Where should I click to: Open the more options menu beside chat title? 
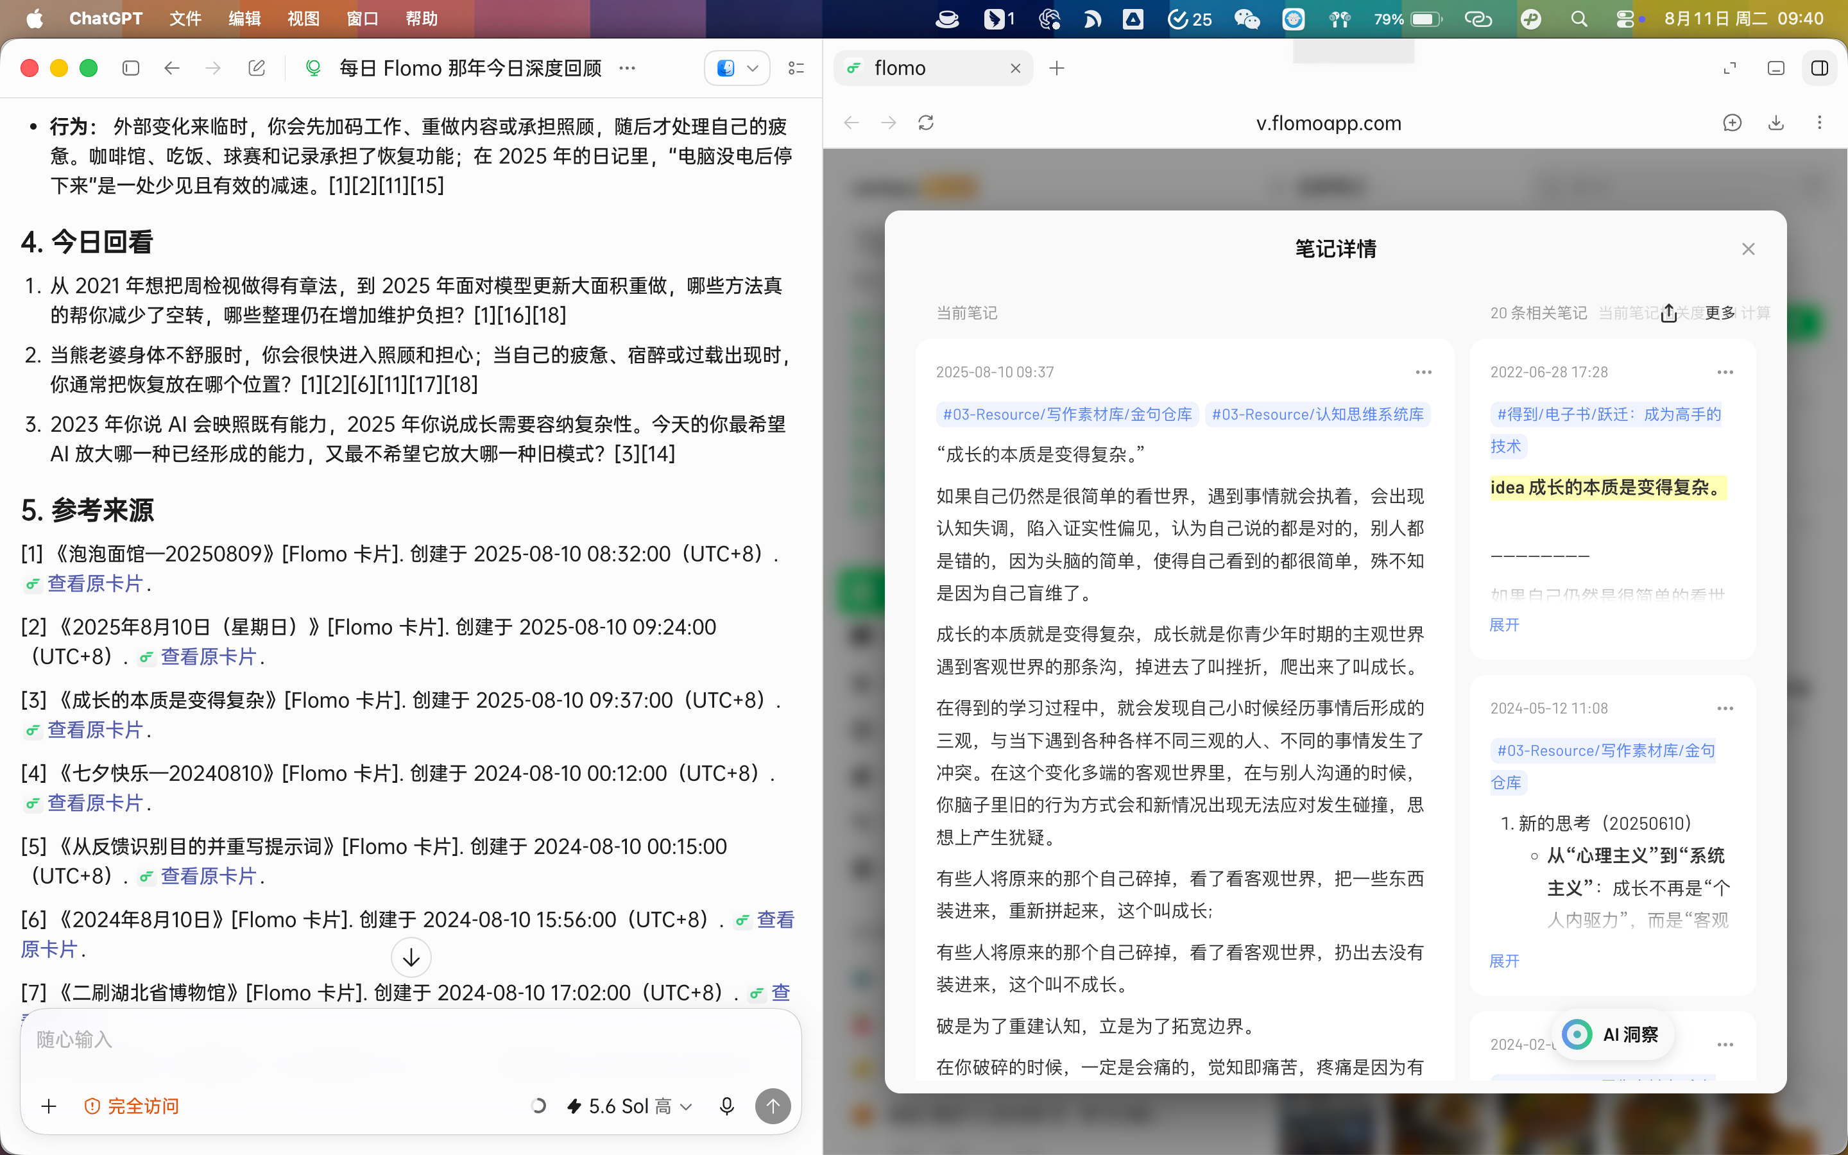[x=628, y=68]
